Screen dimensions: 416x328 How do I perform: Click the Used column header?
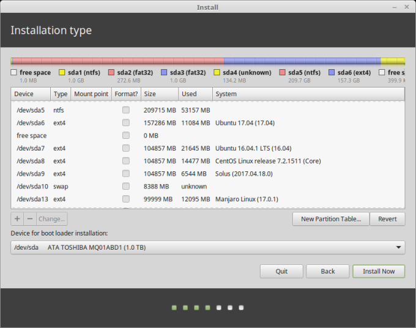coord(195,94)
